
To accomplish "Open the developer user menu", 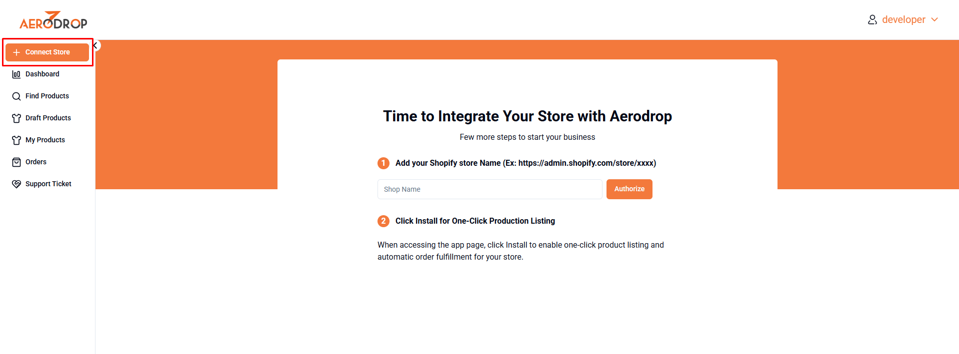I will pos(903,19).
